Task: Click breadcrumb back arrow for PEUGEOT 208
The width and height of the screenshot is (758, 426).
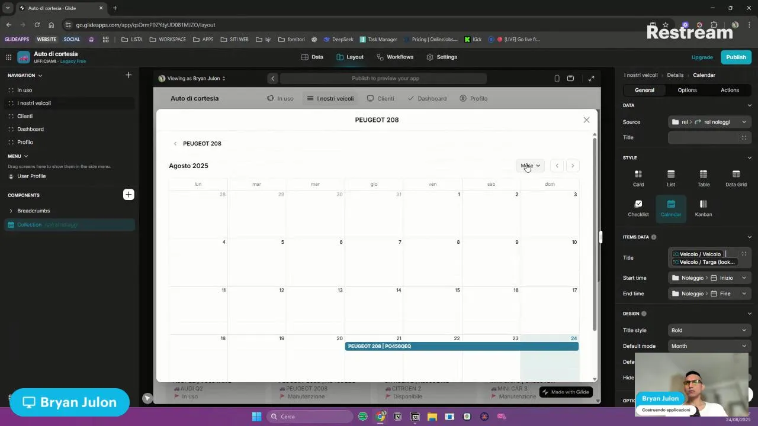Action: pos(175,144)
